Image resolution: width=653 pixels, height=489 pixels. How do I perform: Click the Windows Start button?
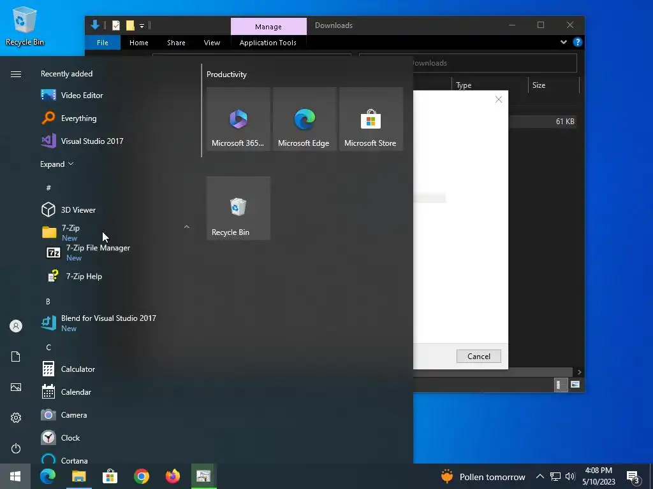point(15,476)
